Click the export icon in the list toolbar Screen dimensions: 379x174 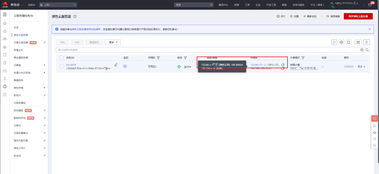pyautogui.click(x=348, y=42)
